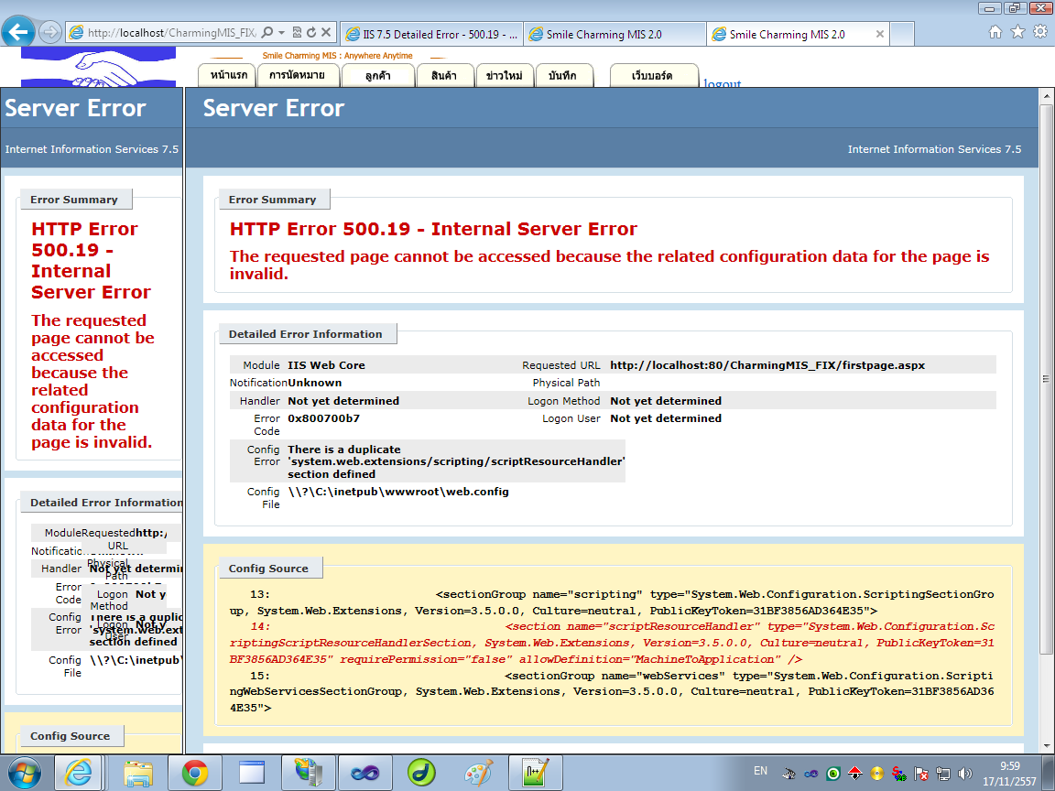Viewport: 1055px width, 791px height.
Task: Select the ลูกค้า menu tab
Action: coord(378,75)
